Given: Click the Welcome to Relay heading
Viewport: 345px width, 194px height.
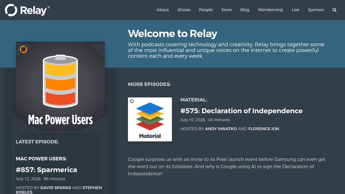Looking at the screenshot, I should click(172, 34).
